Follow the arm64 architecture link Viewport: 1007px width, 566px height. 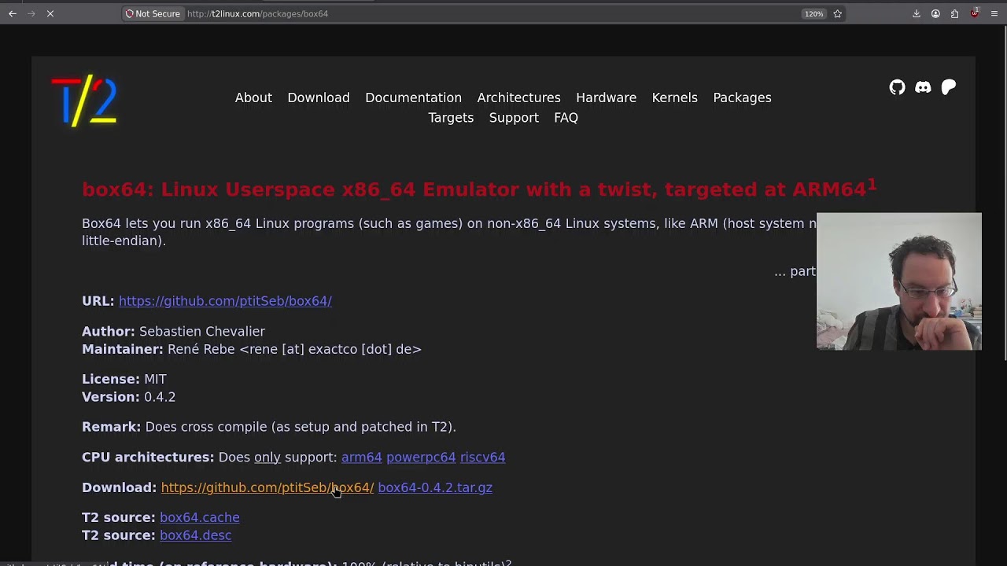(x=361, y=458)
